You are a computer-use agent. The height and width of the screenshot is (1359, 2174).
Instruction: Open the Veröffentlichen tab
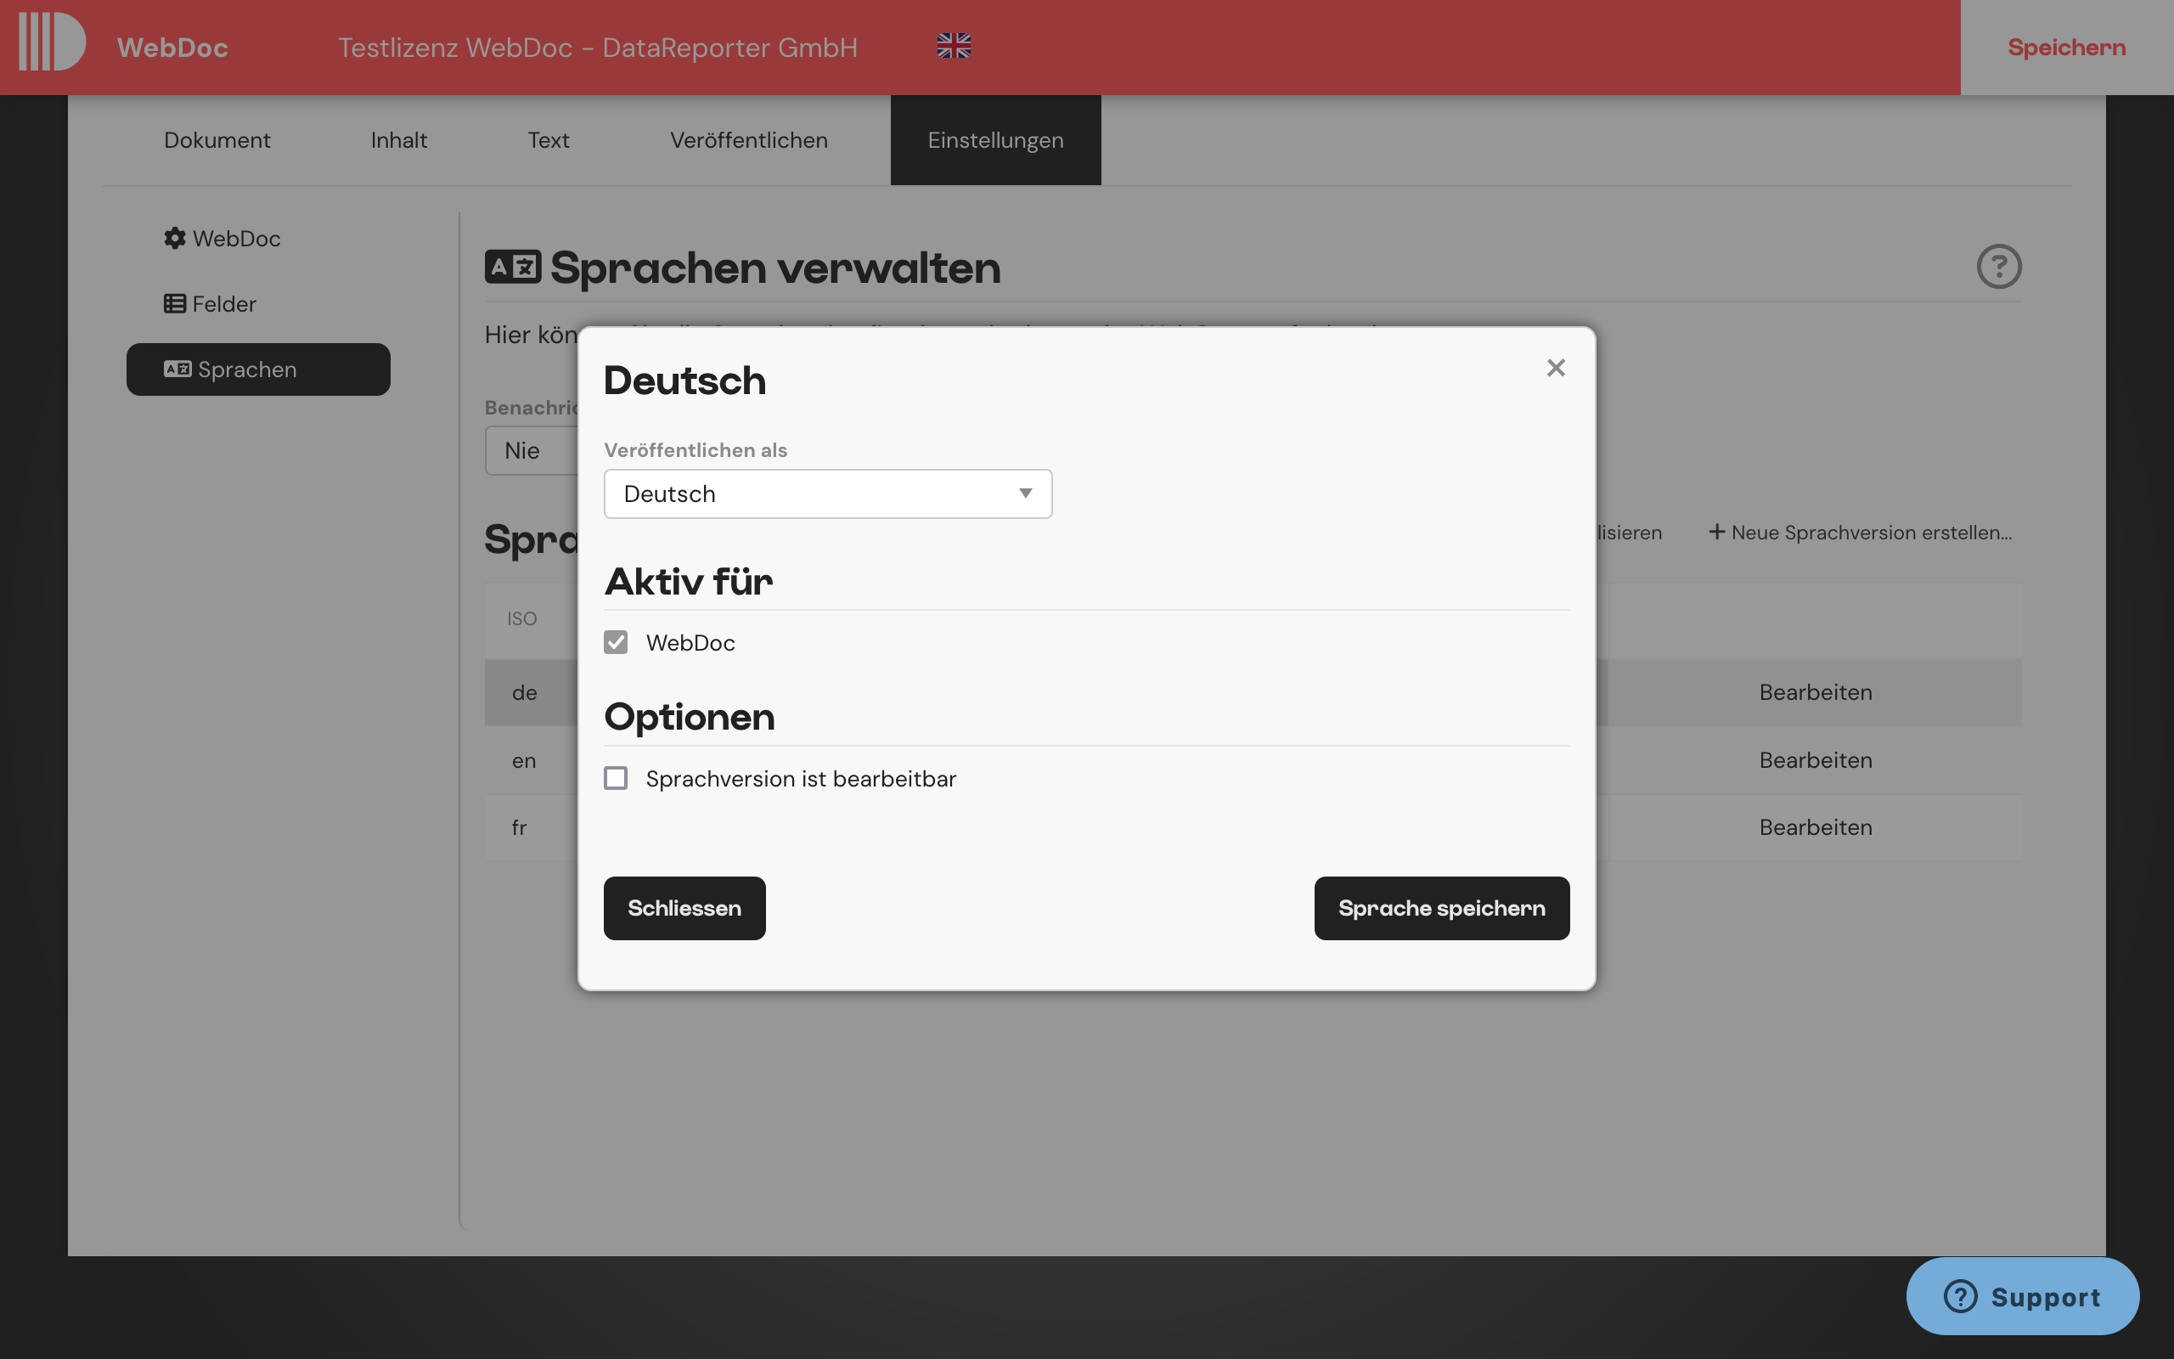tap(749, 140)
